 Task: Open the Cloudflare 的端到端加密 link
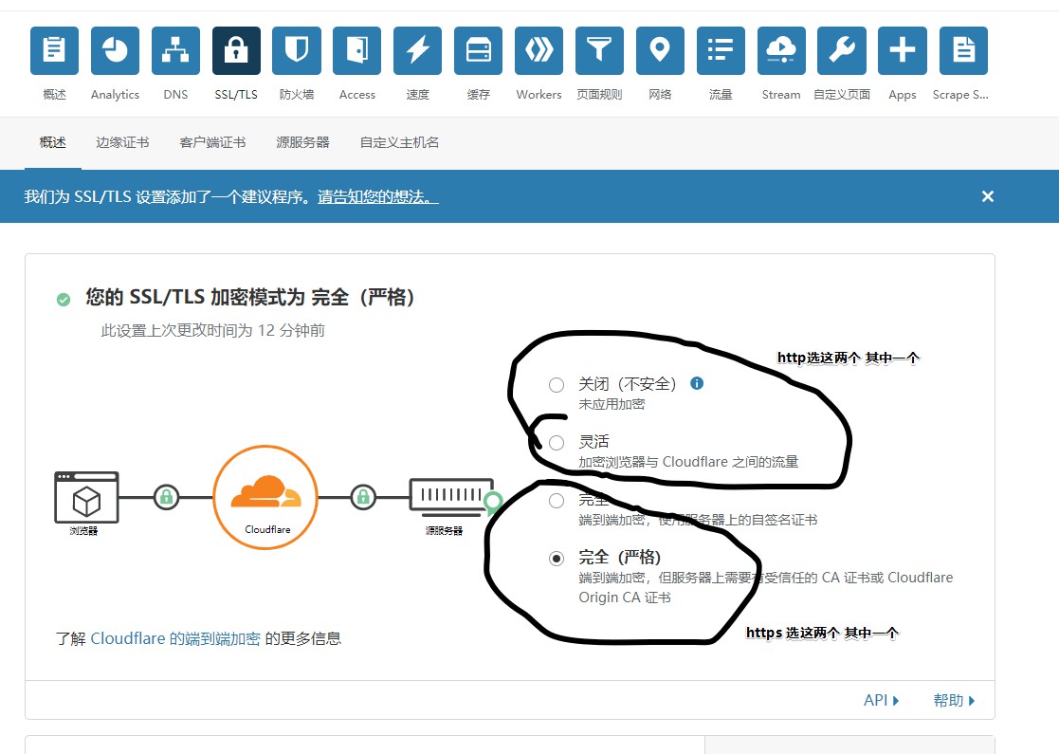pos(175,638)
